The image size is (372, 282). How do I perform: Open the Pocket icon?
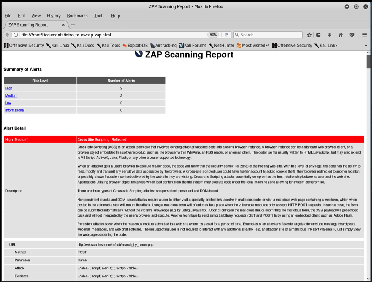coord(352,35)
